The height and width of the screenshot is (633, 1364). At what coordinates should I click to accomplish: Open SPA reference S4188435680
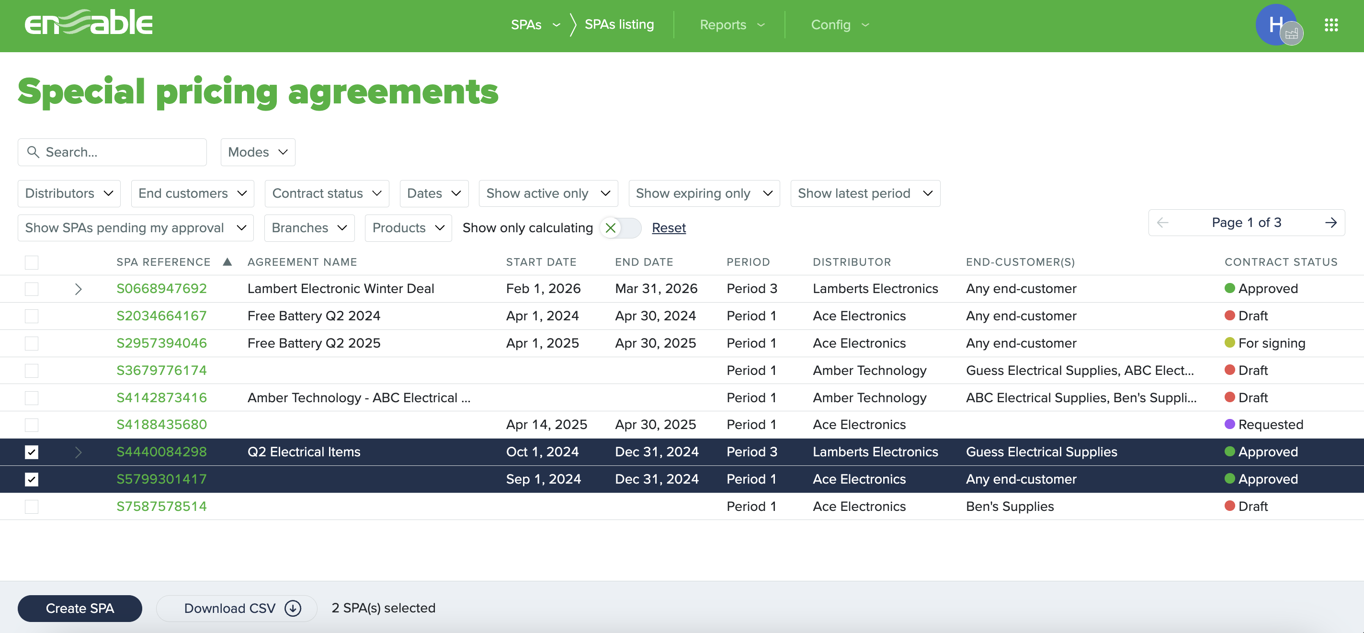161,425
